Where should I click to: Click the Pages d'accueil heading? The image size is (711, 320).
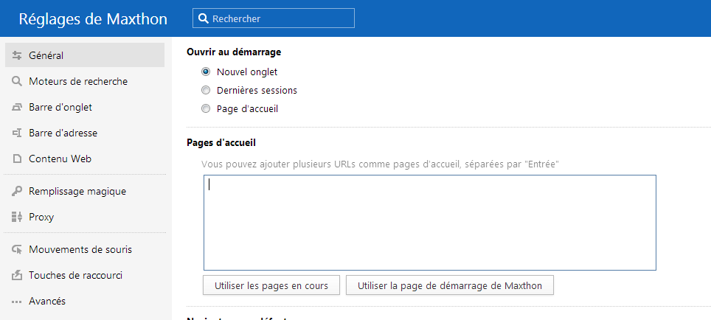pos(221,143)
